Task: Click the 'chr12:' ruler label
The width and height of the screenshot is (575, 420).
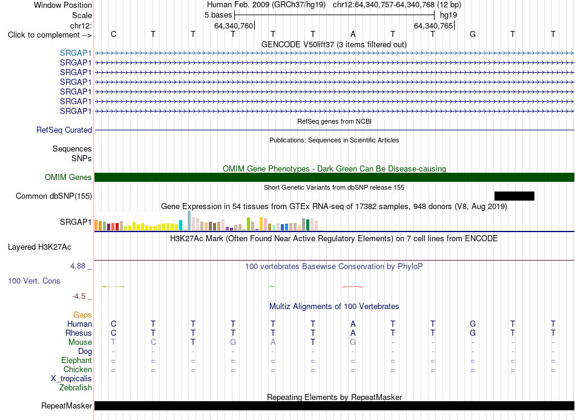Action: tap(81, 25)
